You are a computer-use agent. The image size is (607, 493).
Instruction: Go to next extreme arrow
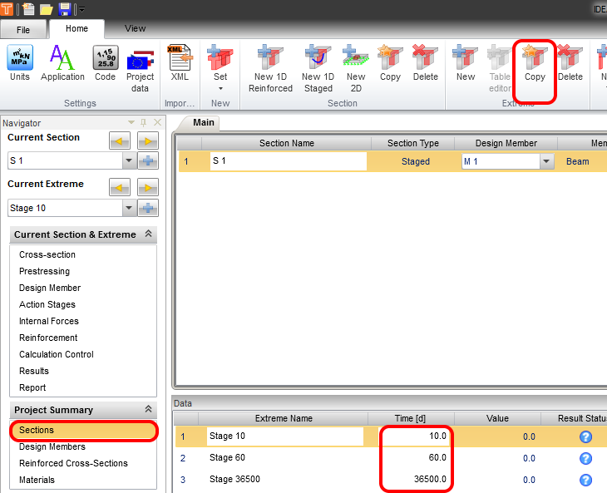[x=148, y=188]
